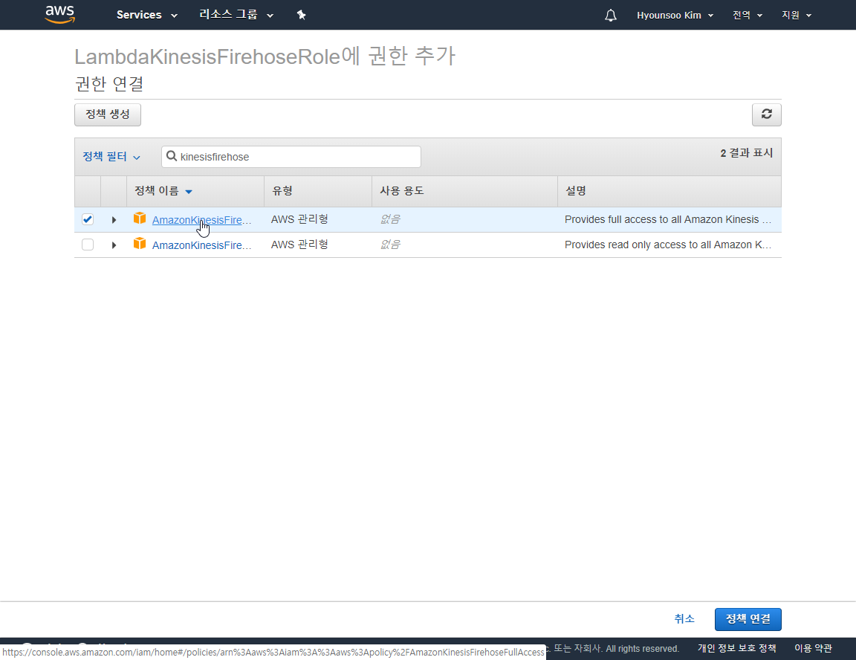Click 없음 usage cell in second row

tap(390, 245)
